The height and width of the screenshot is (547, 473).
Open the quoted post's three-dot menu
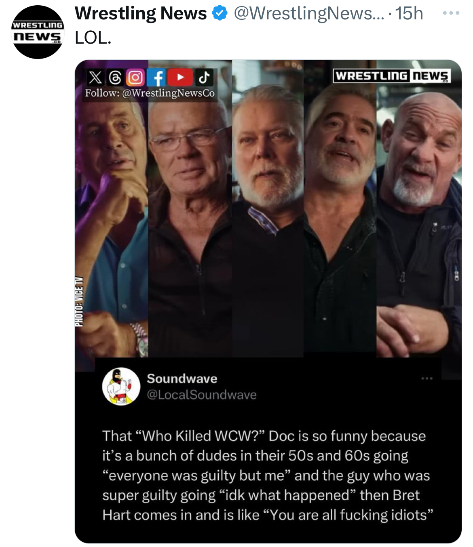point(427,379)
